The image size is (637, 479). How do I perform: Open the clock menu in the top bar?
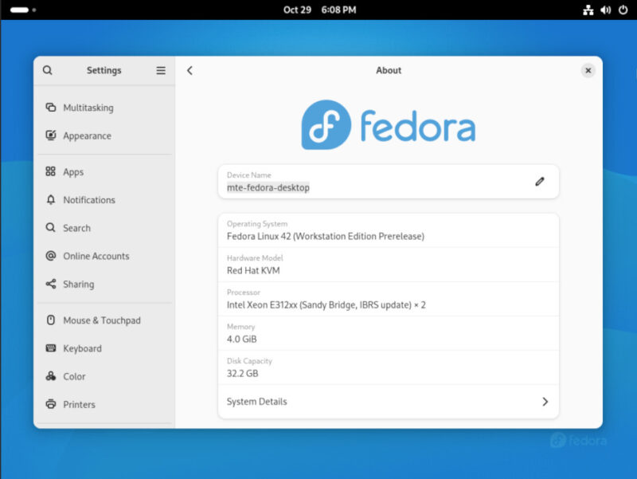[318, 10]
